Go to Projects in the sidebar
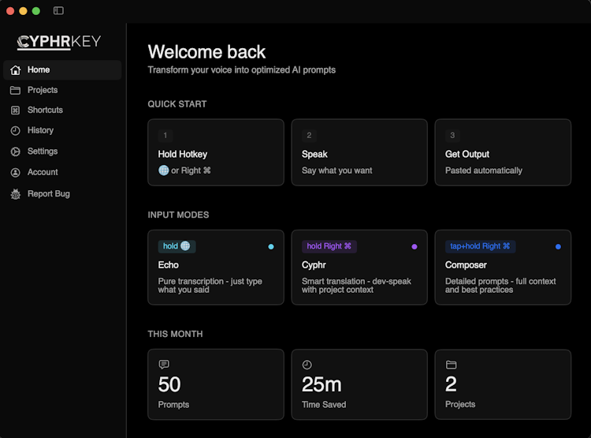The width and height of the screenshot is (591, 438). [x=62, y=90]
